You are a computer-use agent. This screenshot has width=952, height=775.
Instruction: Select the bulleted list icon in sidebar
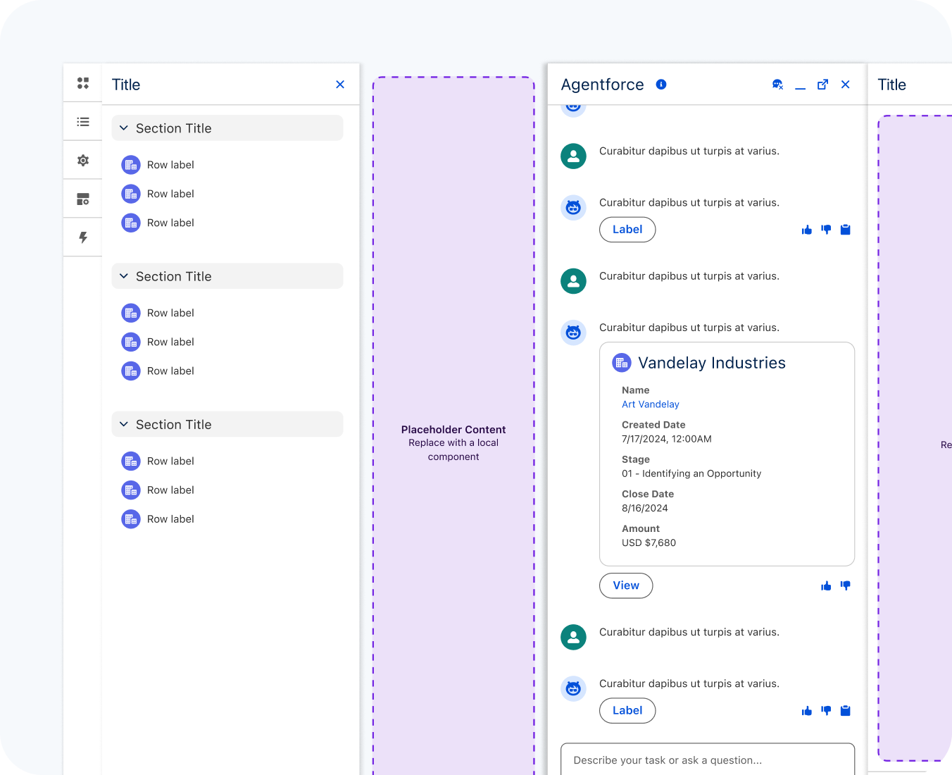coord(83,122)
